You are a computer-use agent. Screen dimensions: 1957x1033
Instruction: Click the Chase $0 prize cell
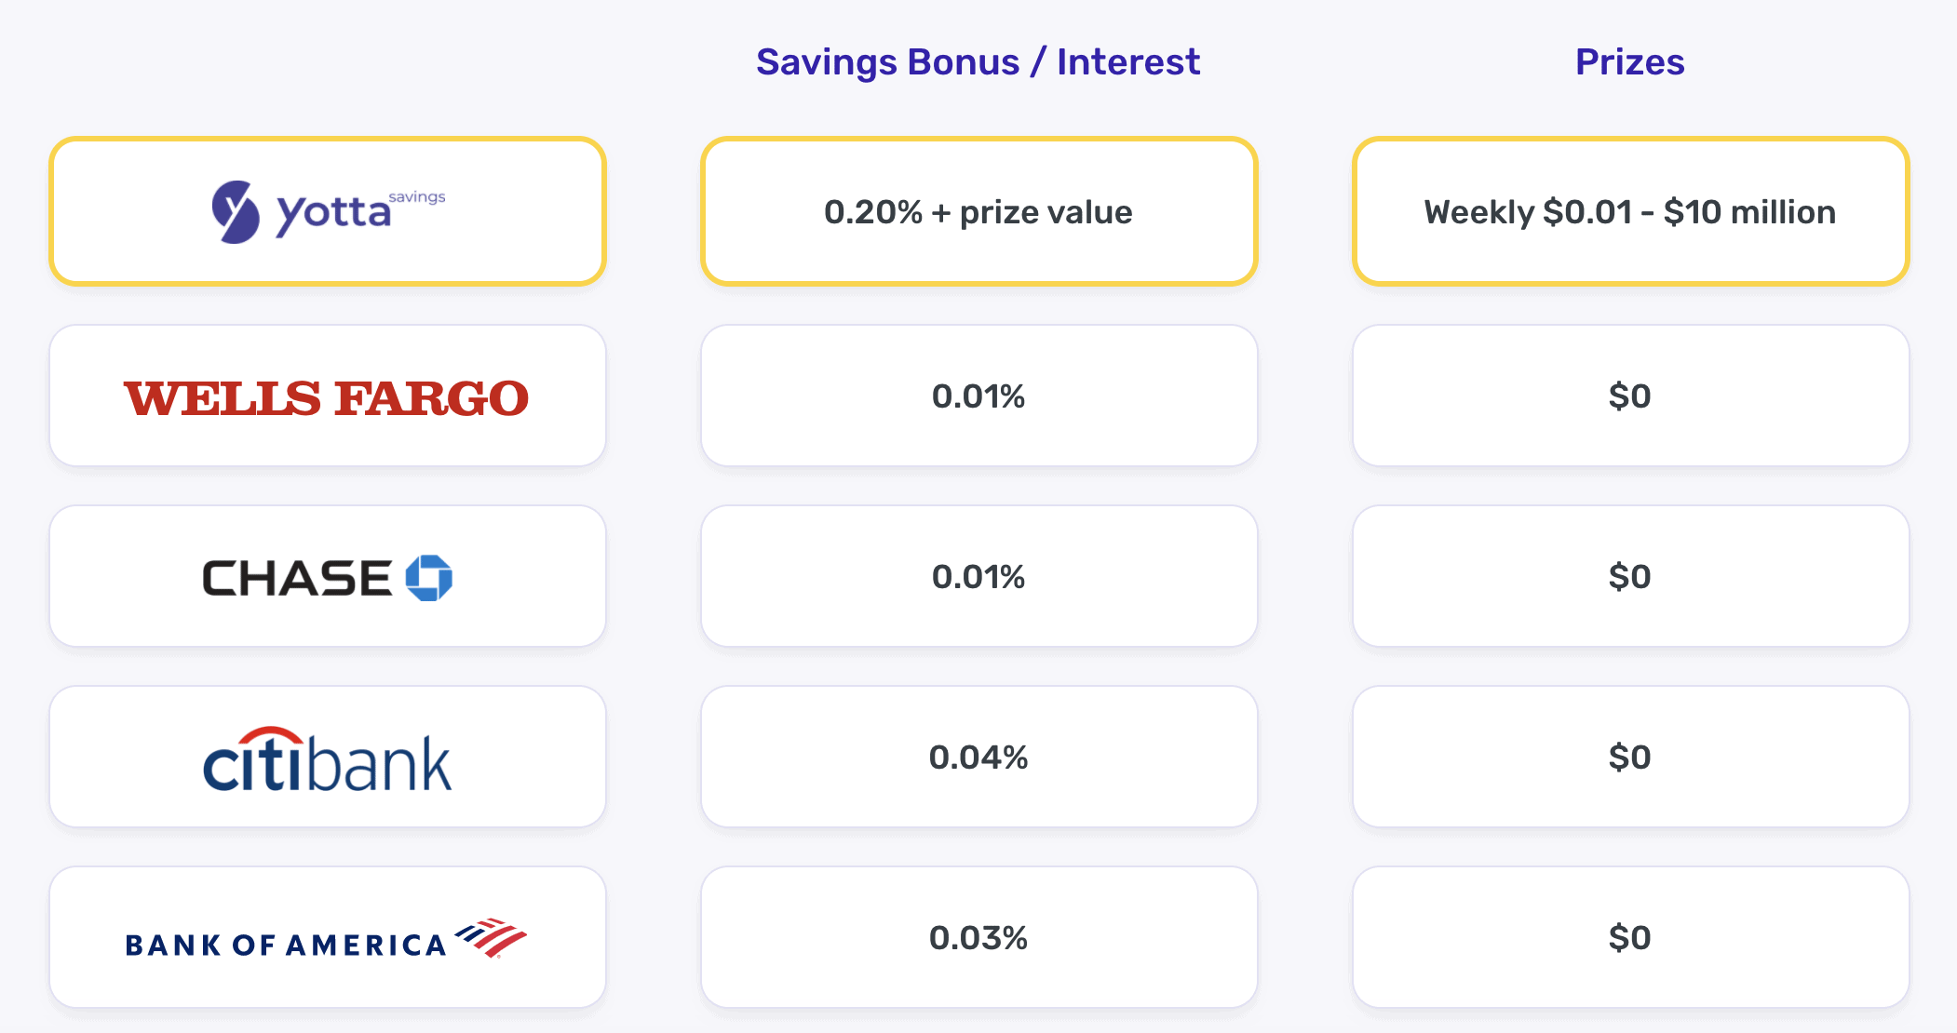coord(1630,577)
